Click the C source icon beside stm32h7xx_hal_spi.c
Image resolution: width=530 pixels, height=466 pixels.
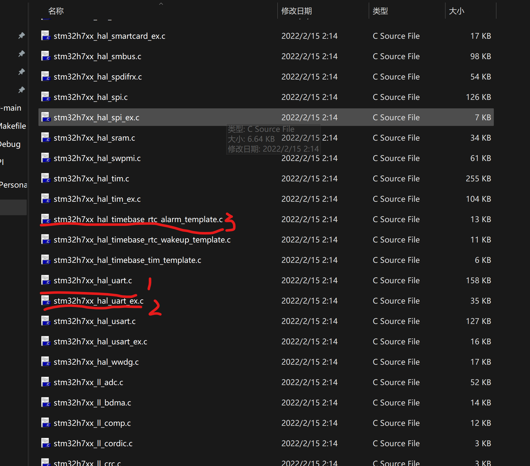(x=46, y=97)
